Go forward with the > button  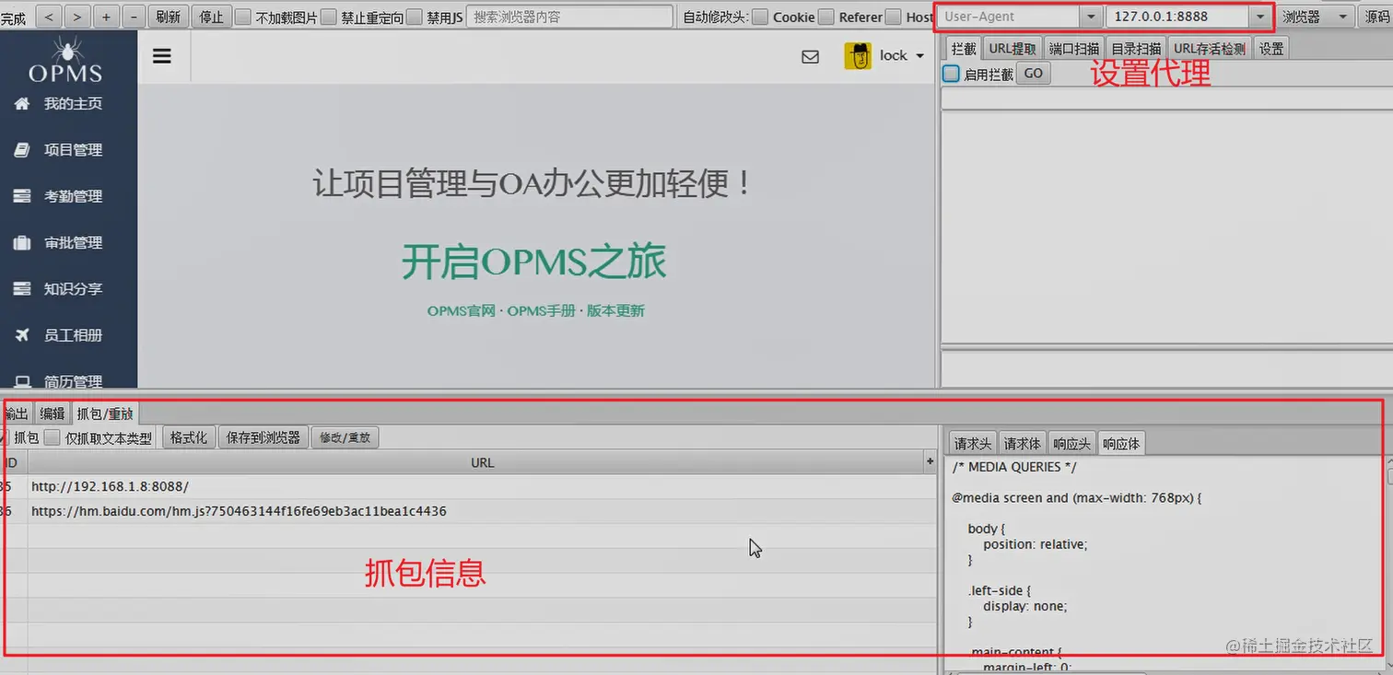(x=77, y=17)
